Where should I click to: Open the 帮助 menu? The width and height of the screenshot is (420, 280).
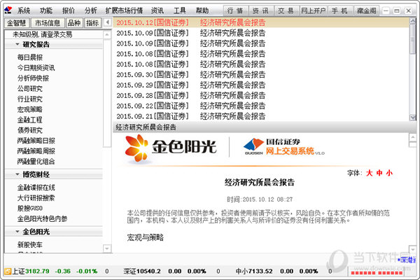[202, 10]
